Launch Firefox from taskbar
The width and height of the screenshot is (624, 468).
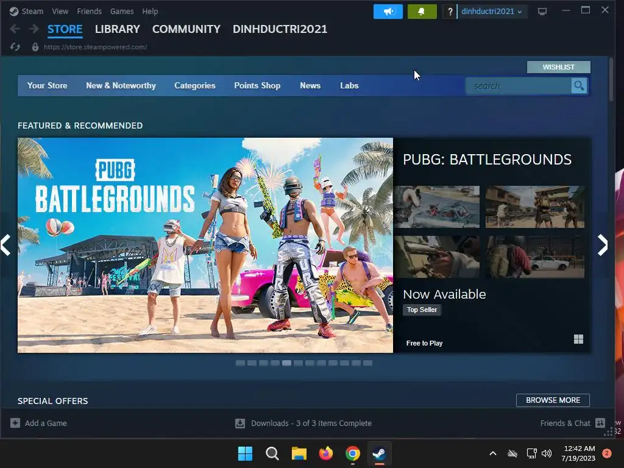(x=326, y=453)
